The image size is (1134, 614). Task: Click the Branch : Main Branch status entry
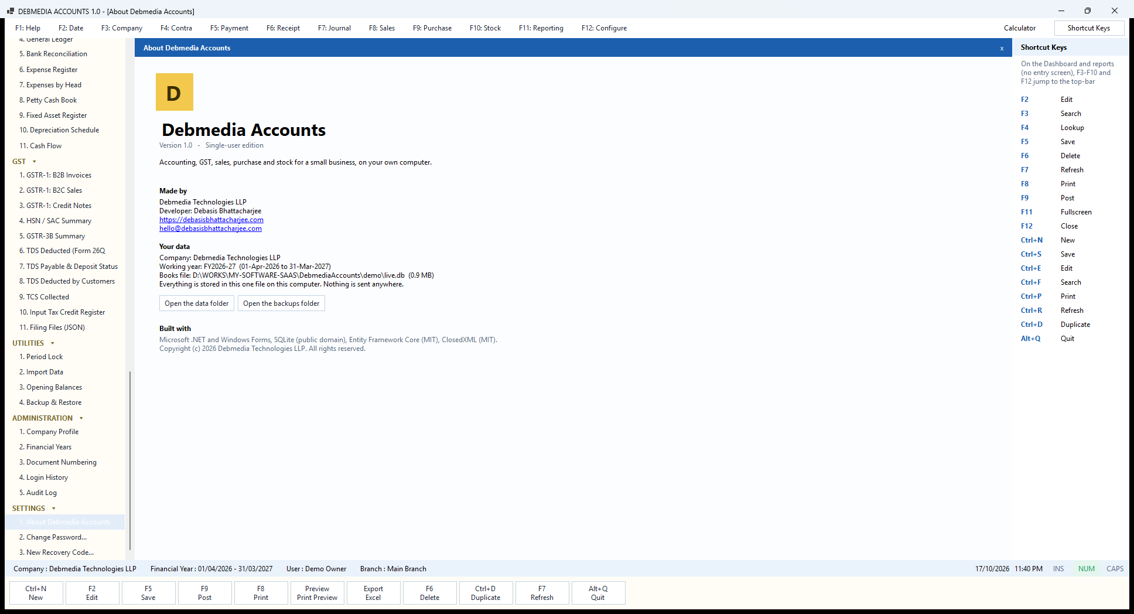[x=393, y=569]
